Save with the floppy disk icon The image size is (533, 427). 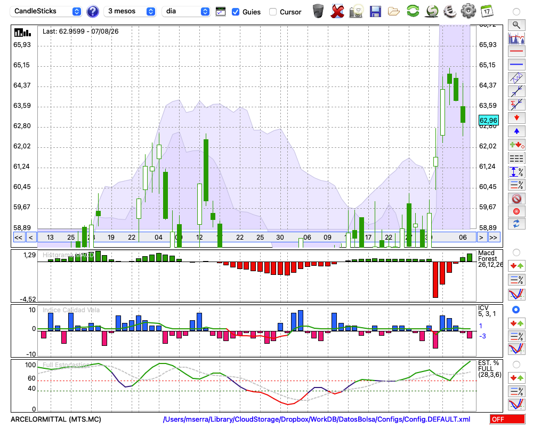tap(375, 12)
